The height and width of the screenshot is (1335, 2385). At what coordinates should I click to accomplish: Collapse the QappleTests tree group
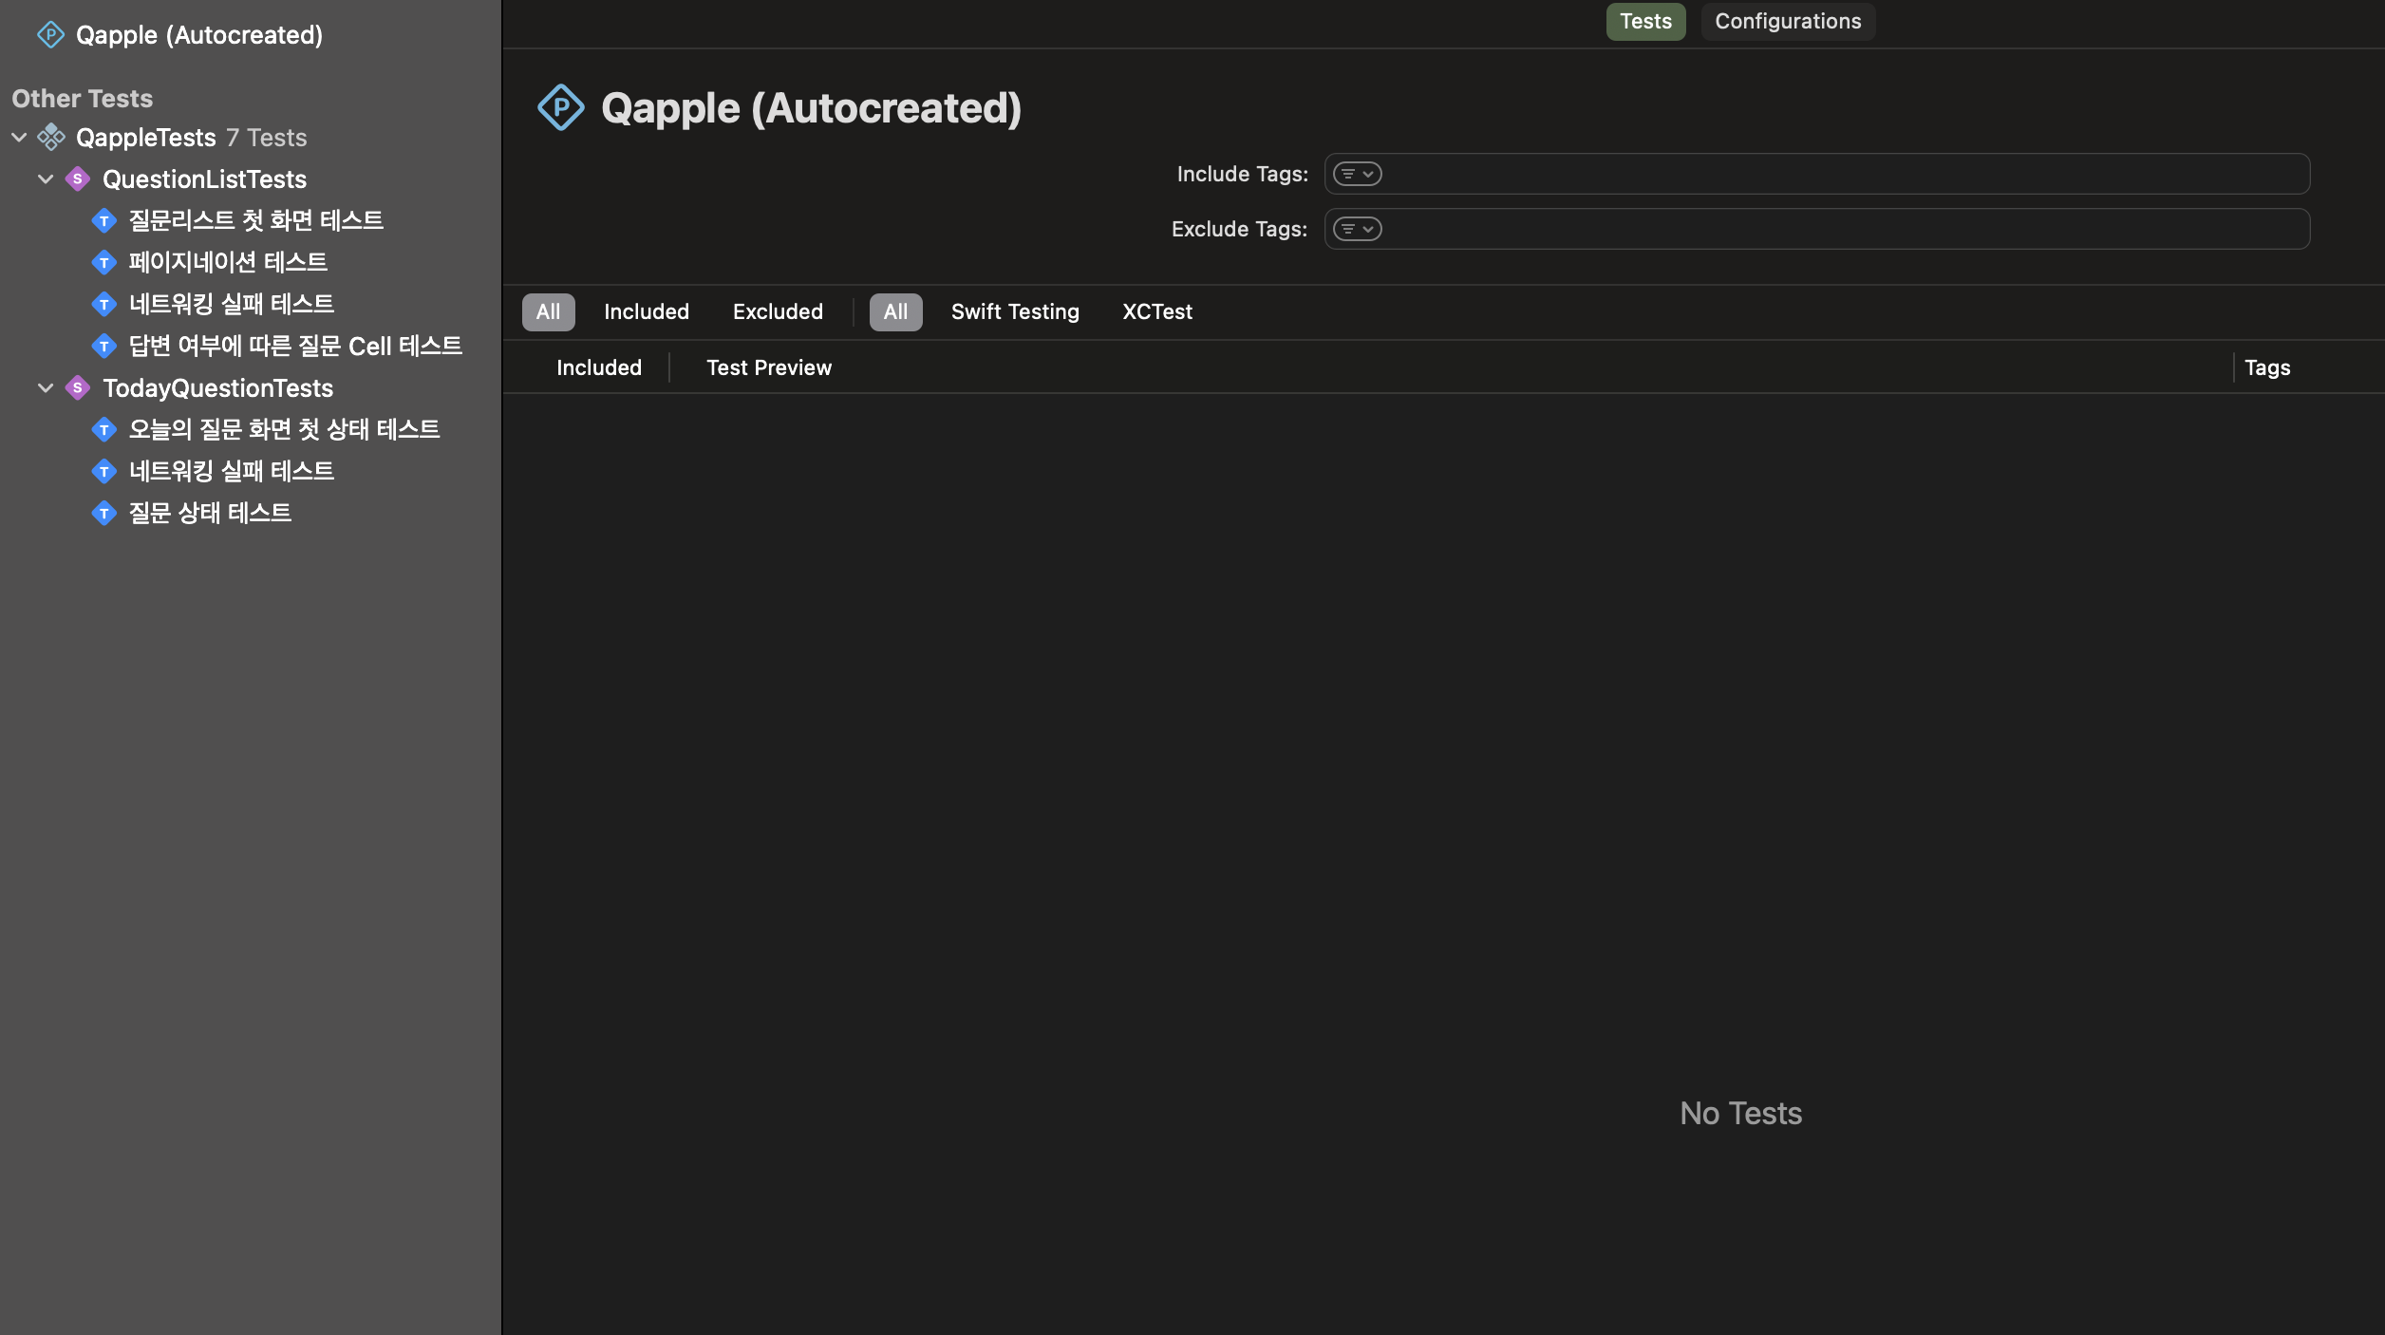click(x=19, y=138)
